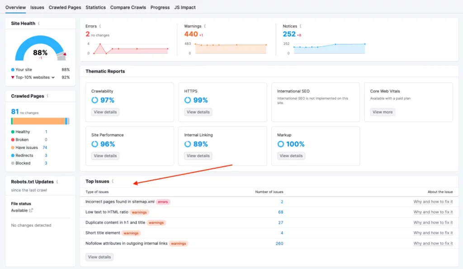Click the Number of issues column header
Screen dimensions: 463x269
(269, 192)
